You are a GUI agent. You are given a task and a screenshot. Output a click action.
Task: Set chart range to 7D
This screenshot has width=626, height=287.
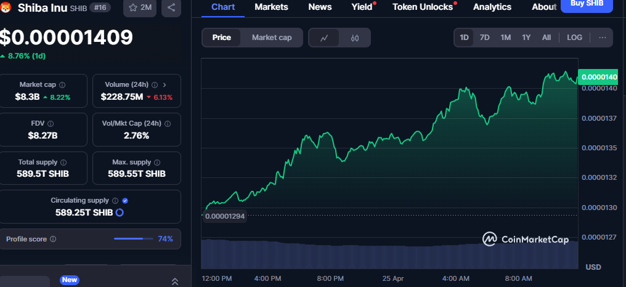click(x=484, y=38)
